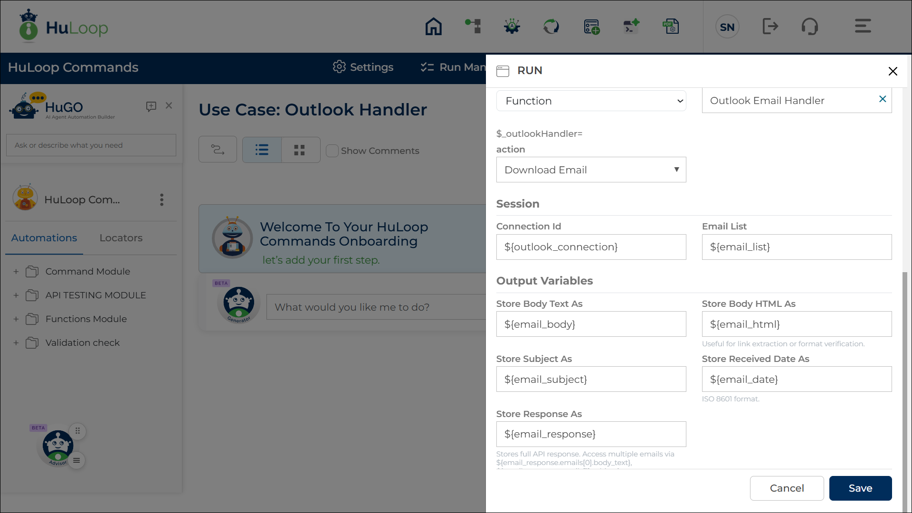912x513 pixels.
Task: Focus the Connection Id input field
Action: click(591, 247)
